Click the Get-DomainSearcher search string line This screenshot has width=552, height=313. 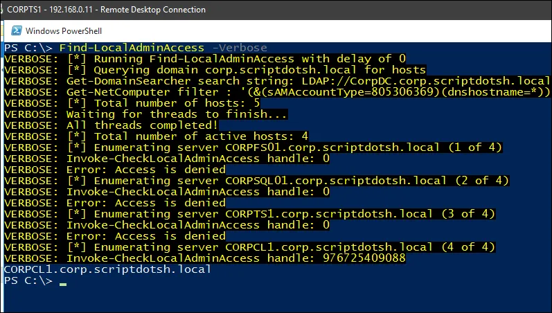click(x=277, y=81)
